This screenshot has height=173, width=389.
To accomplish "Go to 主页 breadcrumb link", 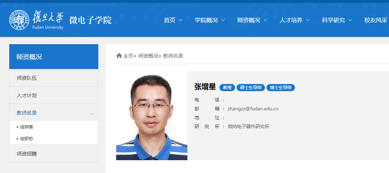I will tap(128, 56).
